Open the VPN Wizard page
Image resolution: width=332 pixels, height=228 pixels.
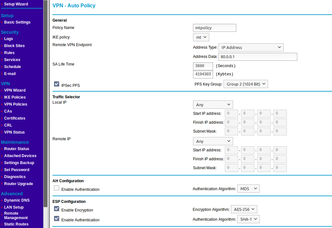click(x=15, y=90)
